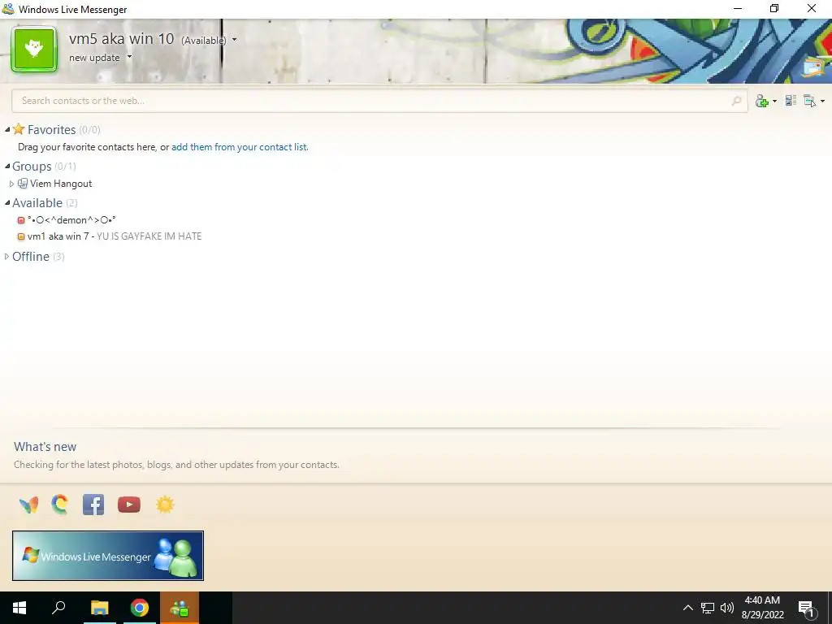
Task: Click the Windows Live Messenger banner
Action: point(108,556)
